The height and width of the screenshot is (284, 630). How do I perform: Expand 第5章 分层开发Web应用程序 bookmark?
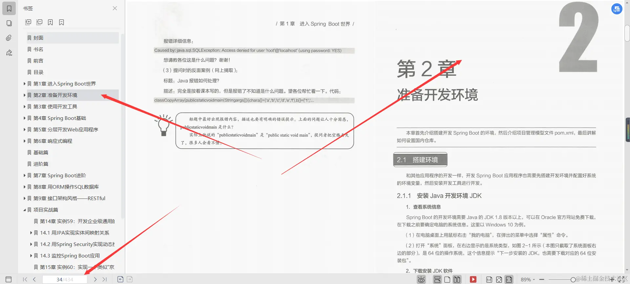24,129
